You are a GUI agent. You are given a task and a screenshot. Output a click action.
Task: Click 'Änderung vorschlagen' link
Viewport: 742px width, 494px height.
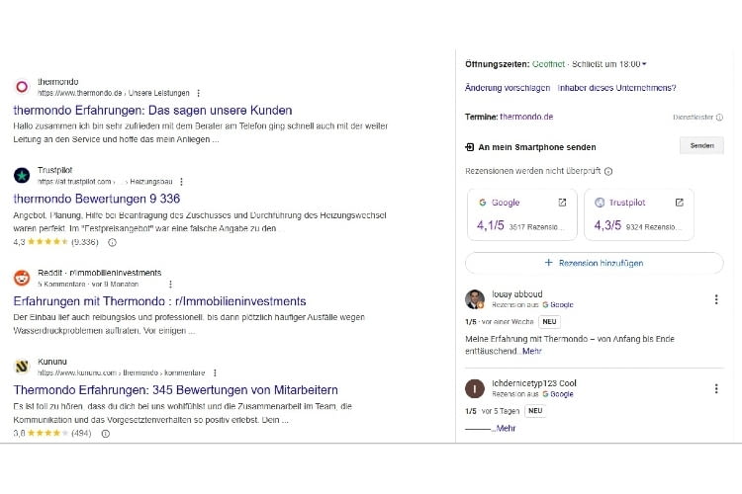pos(508,88)
